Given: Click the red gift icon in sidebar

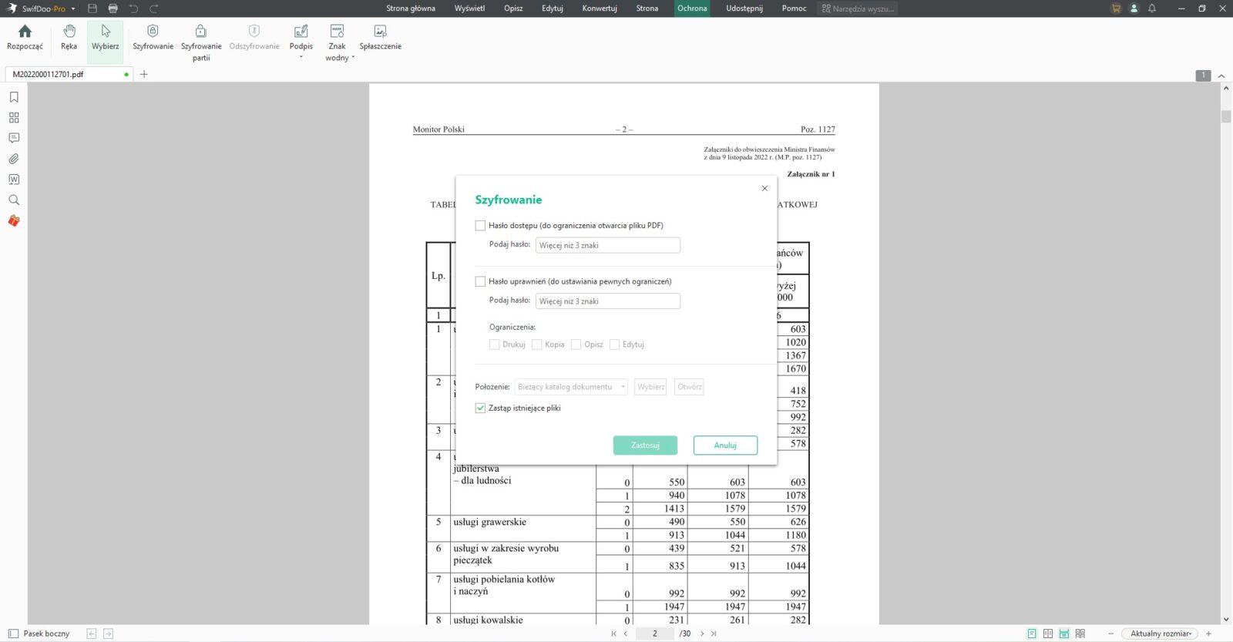Looking at the screenshot, I should pyautogui.click(x=14, y=220).
